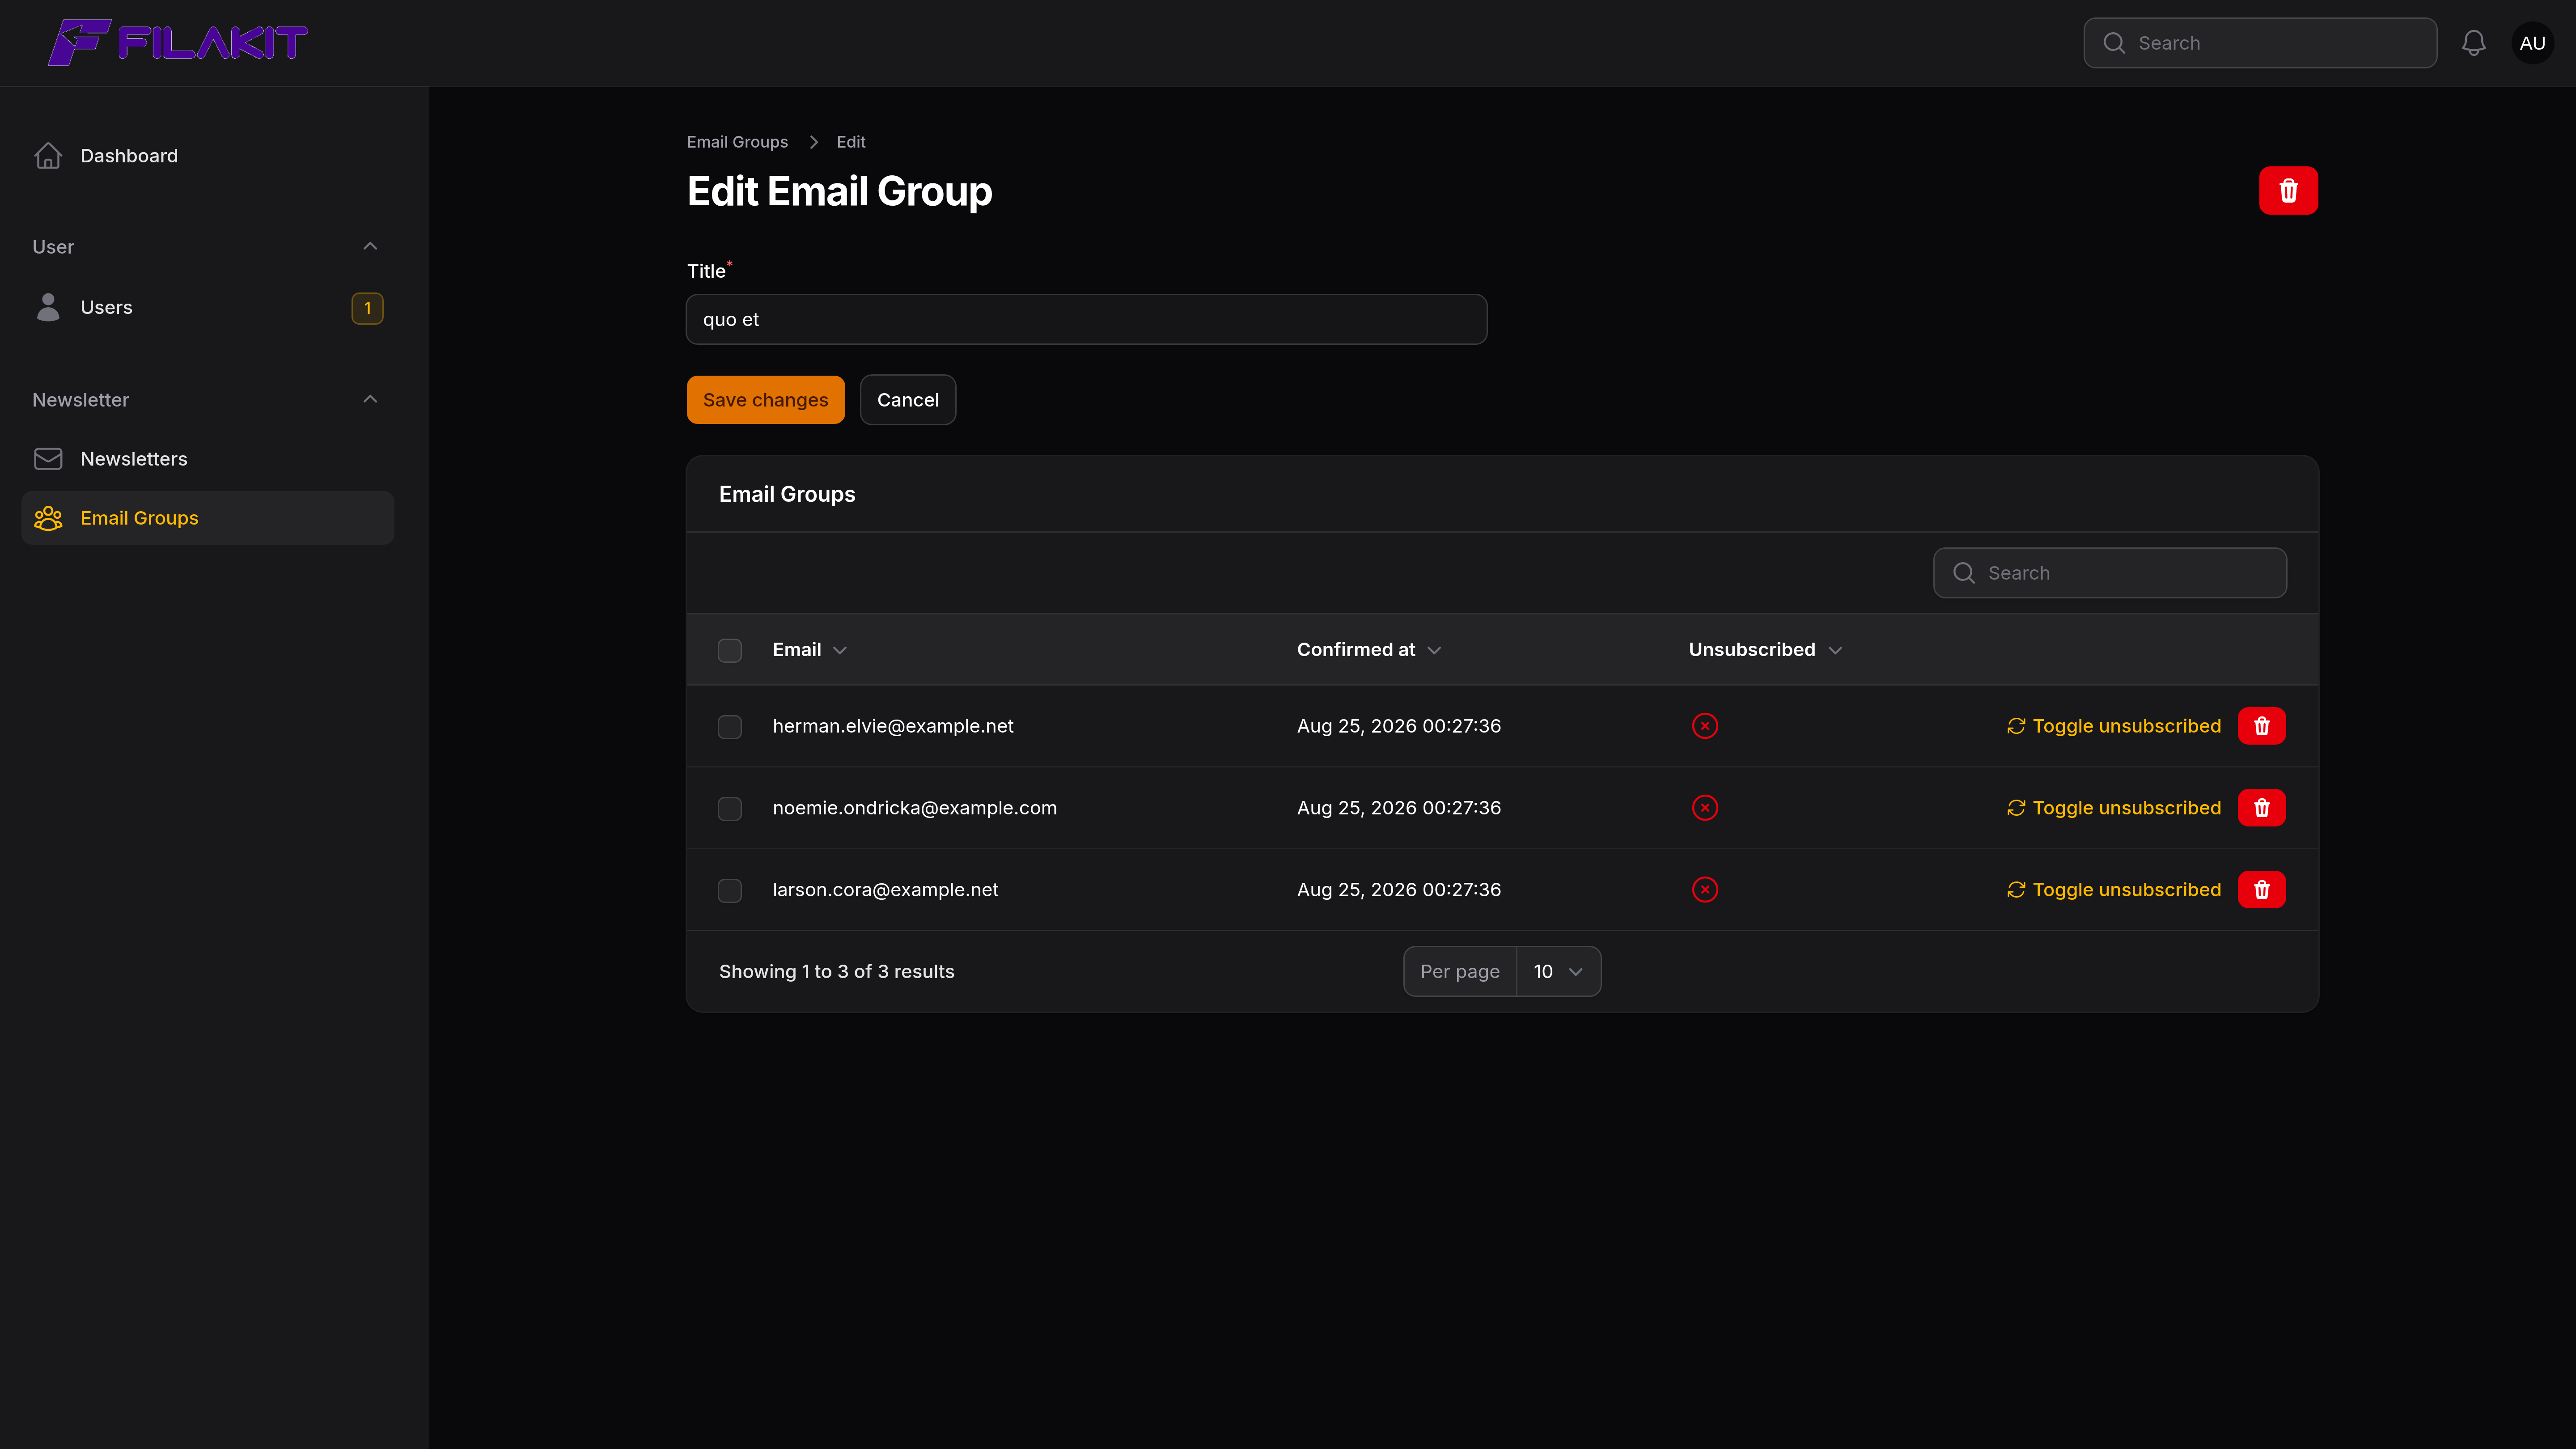Click the magnifier icon in the table search

click(1964, 573)
